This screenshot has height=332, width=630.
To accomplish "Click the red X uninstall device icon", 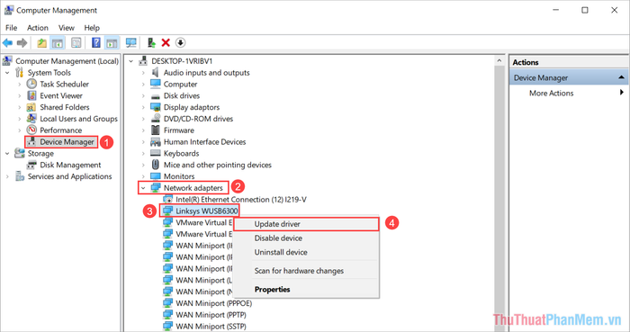I will 166,42.
